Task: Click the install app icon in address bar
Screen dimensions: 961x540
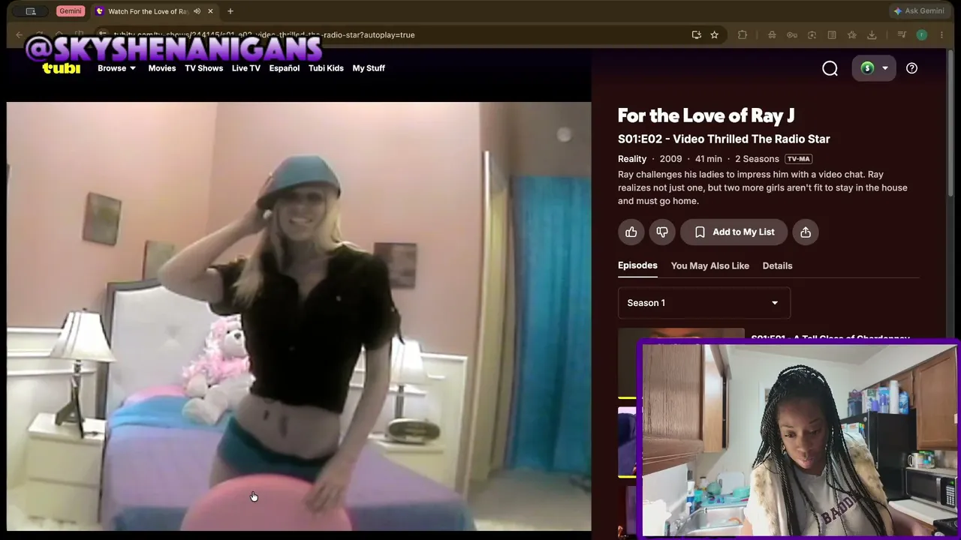Action: pos(697,34)
